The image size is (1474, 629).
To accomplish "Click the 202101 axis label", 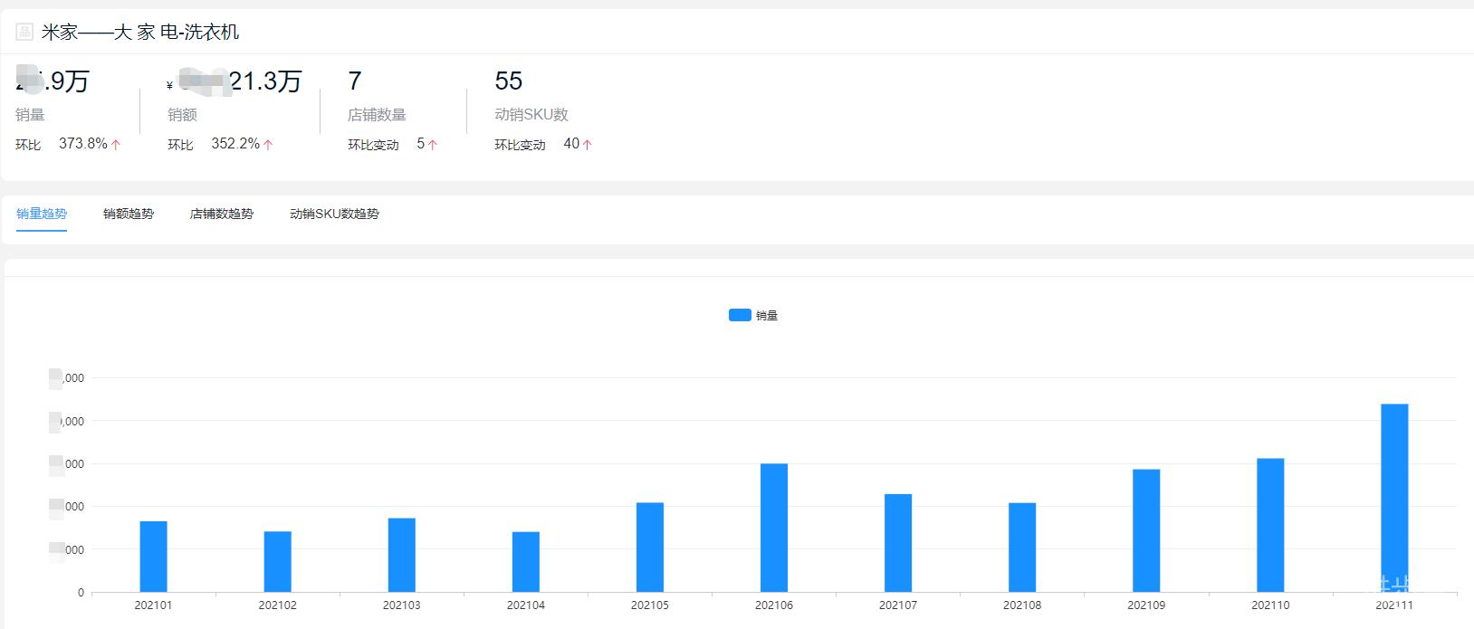I will (x=153, y=605).
